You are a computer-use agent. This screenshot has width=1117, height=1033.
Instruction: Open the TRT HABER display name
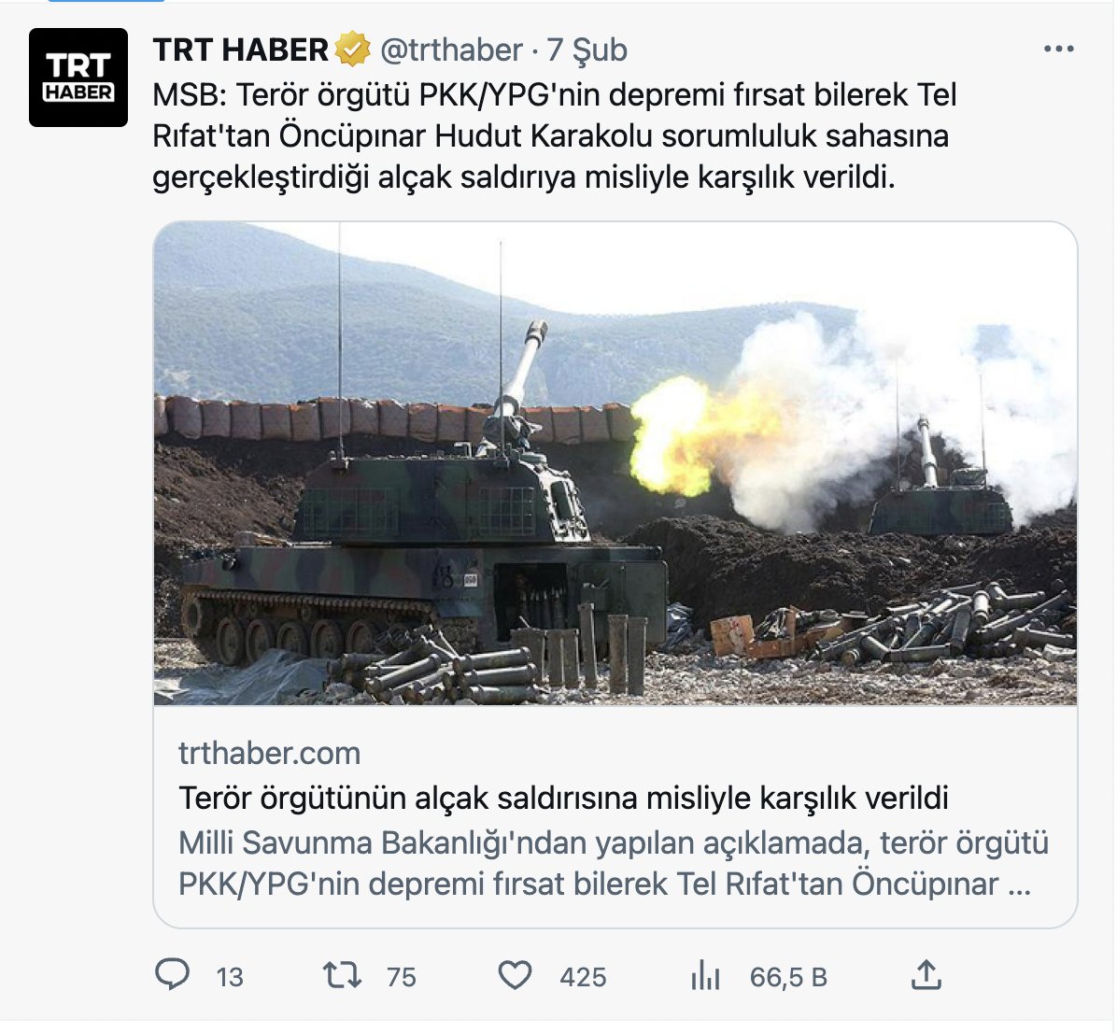tap(240, 50)
